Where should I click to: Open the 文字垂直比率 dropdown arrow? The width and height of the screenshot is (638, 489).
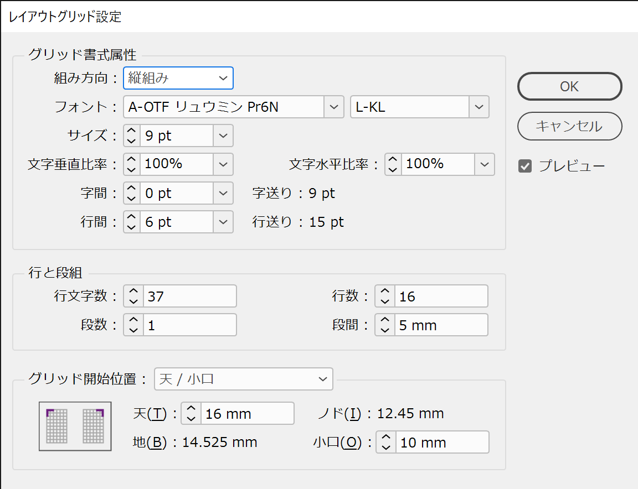(x=223, y=164)
